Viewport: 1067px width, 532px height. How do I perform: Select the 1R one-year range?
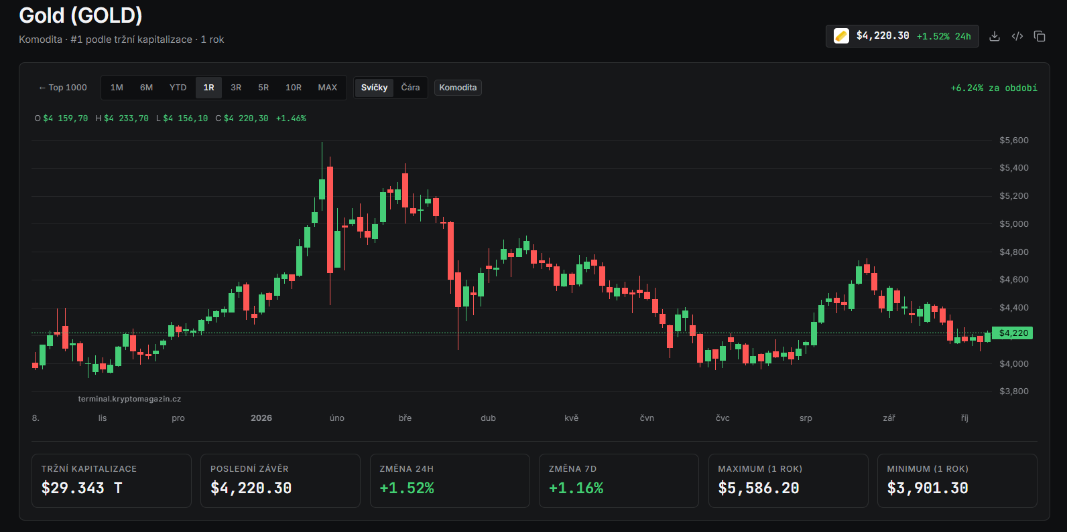pyautogui.click(x=209, y=88)
